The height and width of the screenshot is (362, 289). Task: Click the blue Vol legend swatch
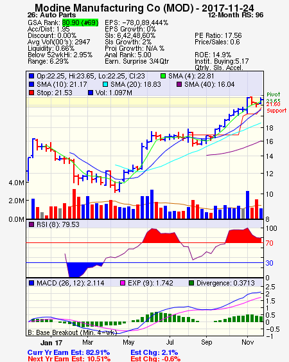pyautogui.click(x=91, y=93)
